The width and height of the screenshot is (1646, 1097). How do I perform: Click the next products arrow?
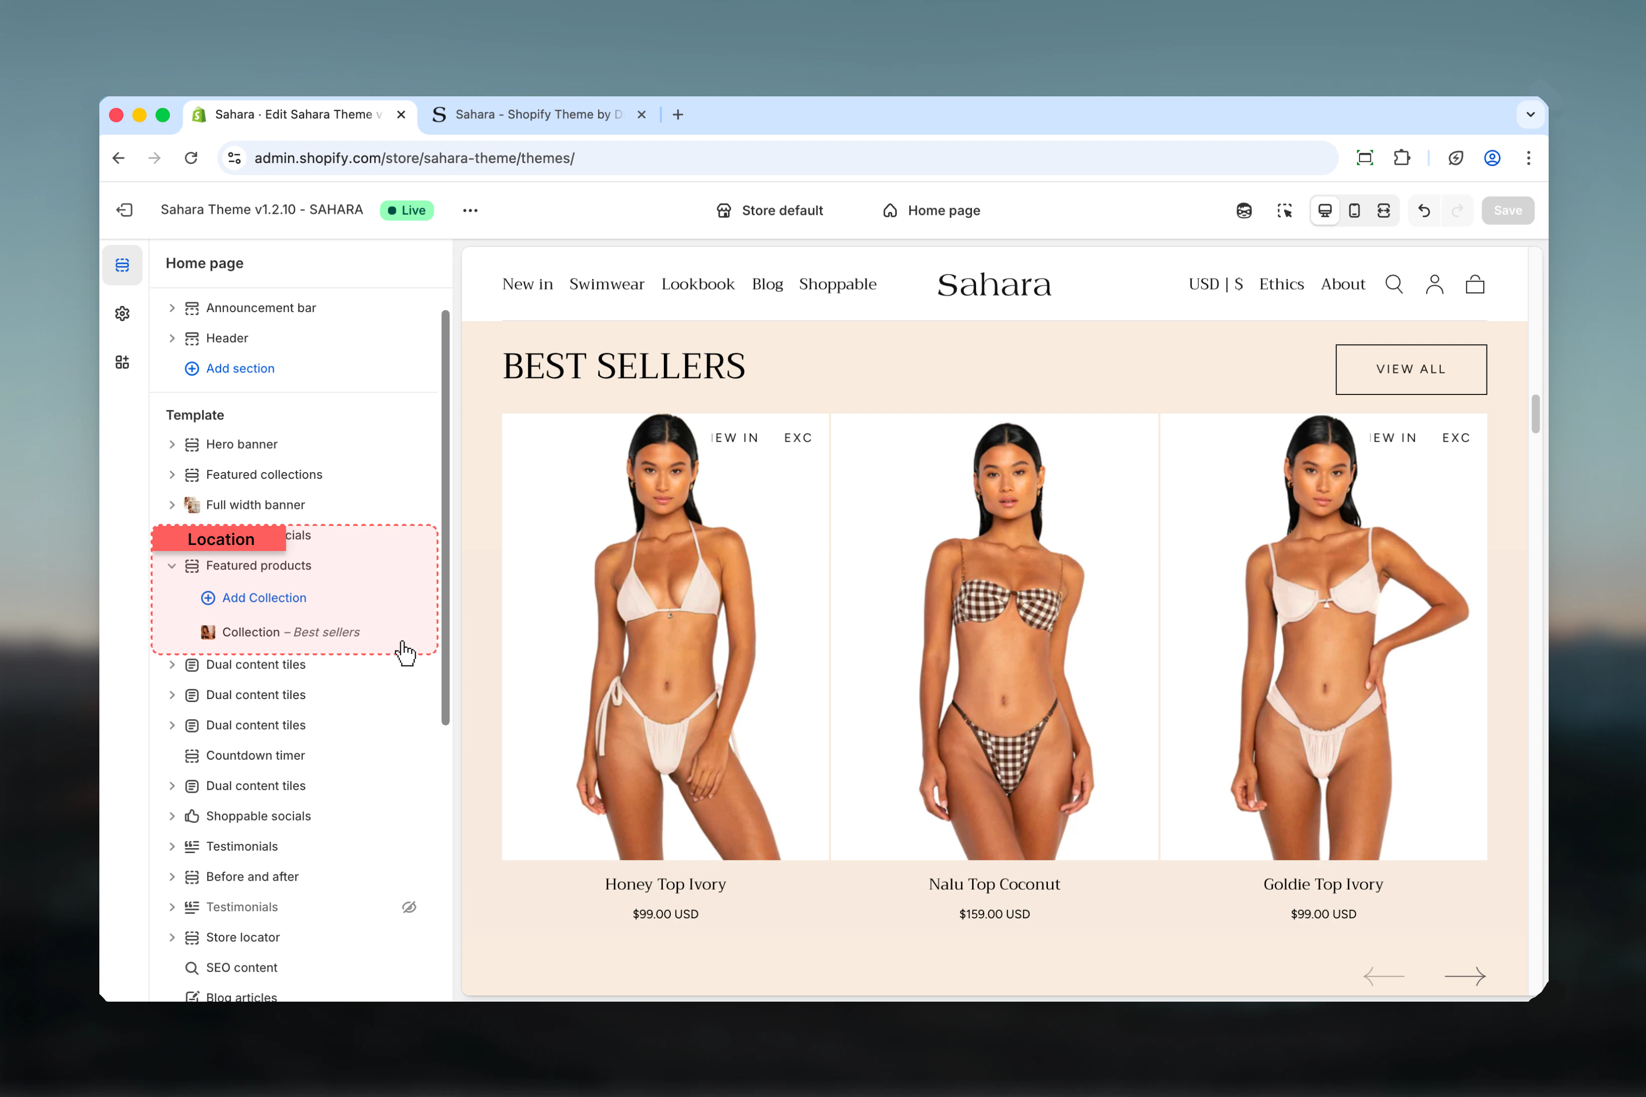(1465, 976)
